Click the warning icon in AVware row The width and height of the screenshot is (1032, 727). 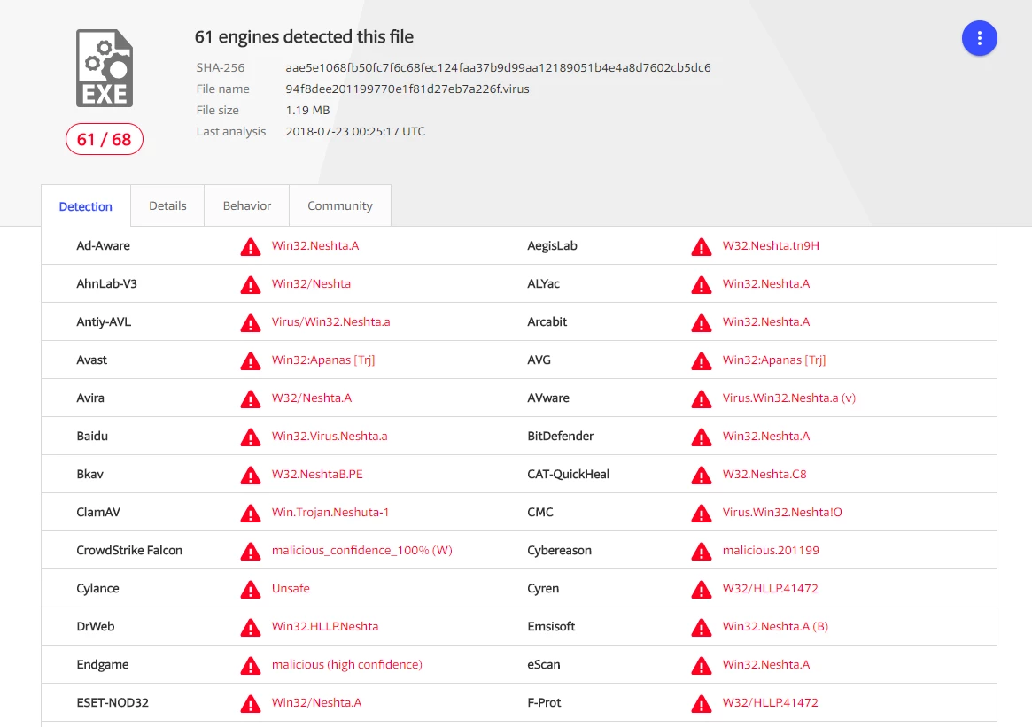click(701, 399)
